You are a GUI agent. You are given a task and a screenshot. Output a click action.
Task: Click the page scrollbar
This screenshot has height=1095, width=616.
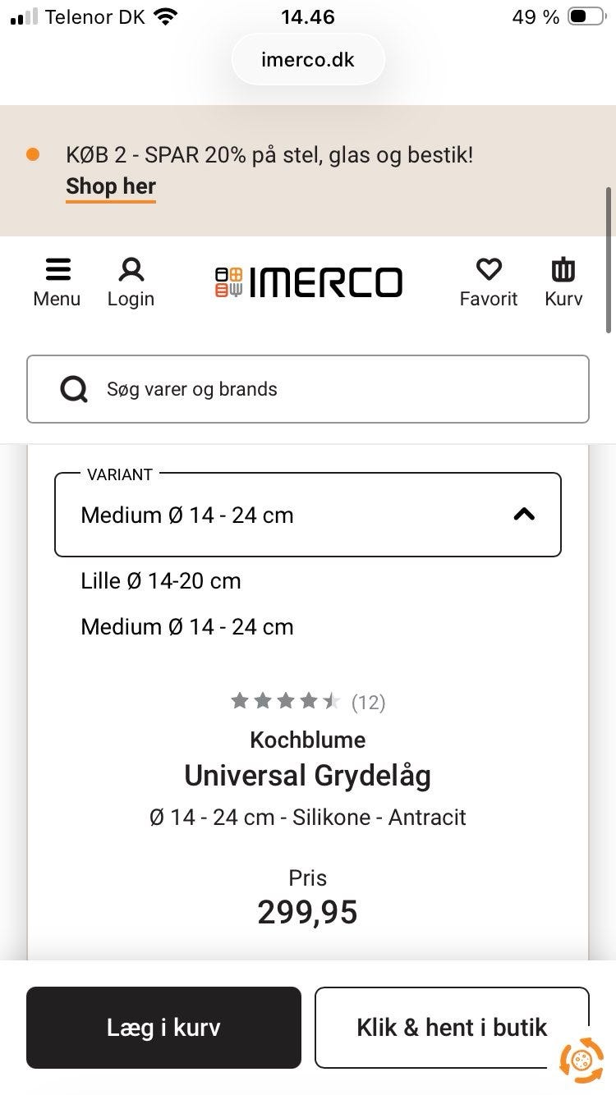609,259
